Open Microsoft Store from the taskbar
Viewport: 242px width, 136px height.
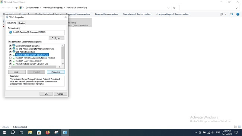(x=39, y=132)
